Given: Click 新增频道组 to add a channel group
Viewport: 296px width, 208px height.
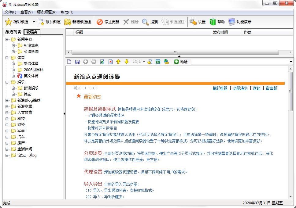Looking at the screenshot, I should tap(68, 22).
